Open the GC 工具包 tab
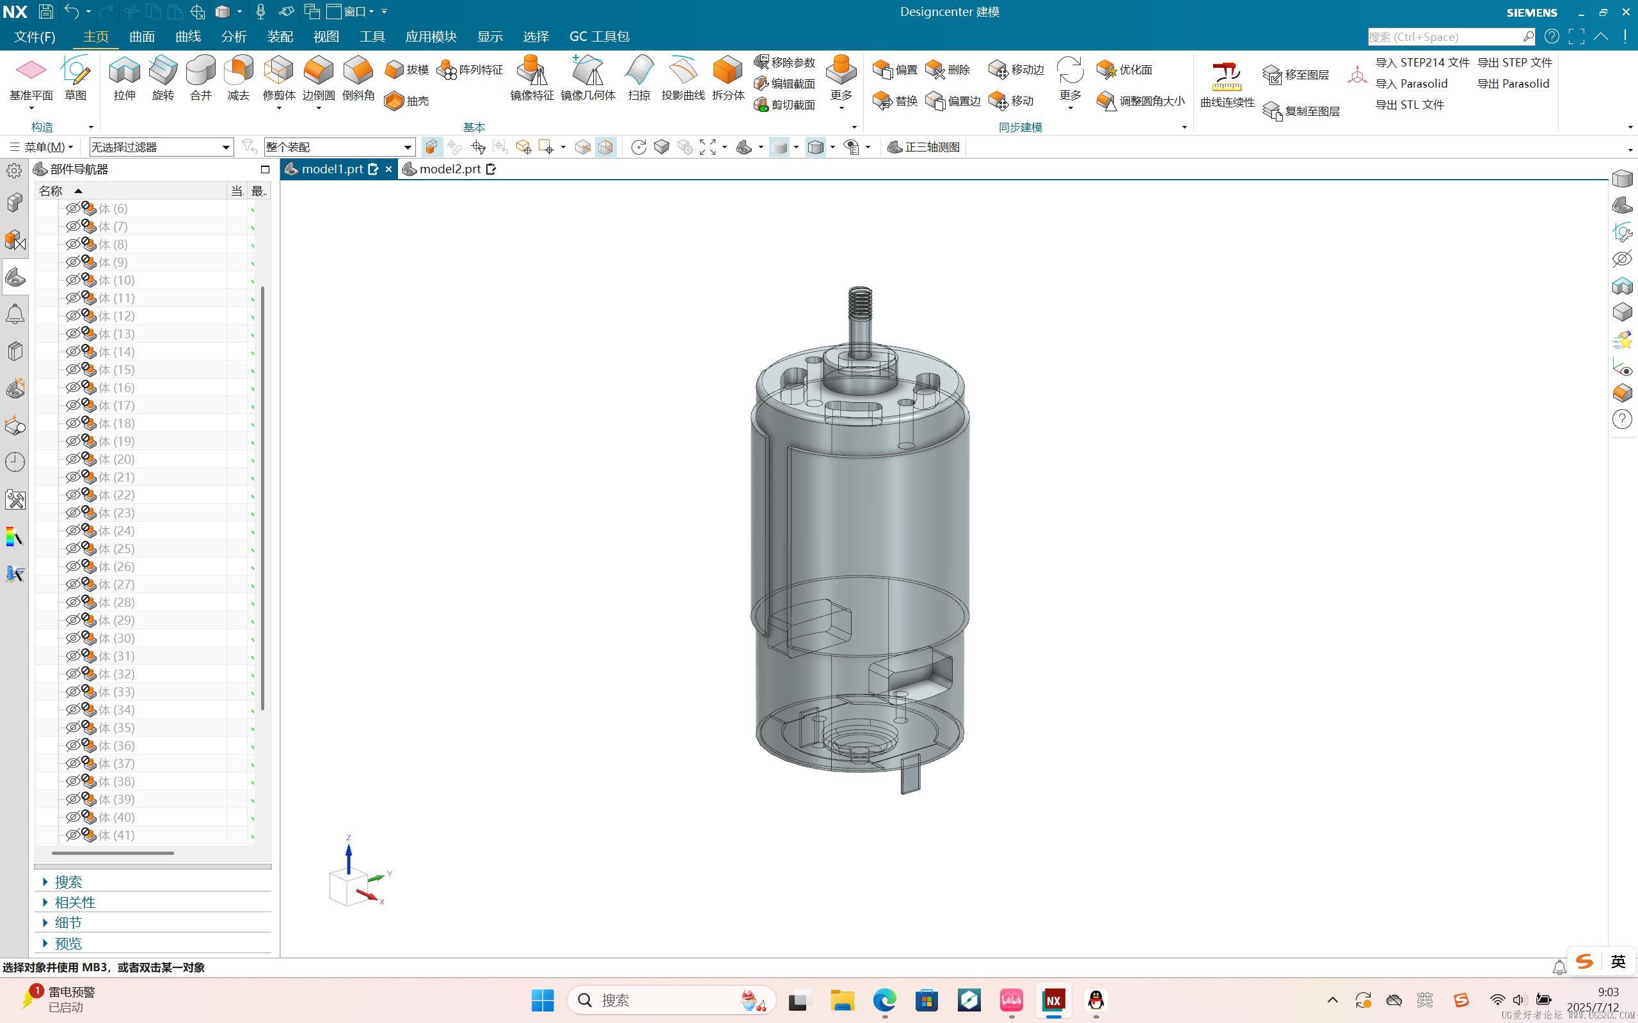 [x=599, y=36]
